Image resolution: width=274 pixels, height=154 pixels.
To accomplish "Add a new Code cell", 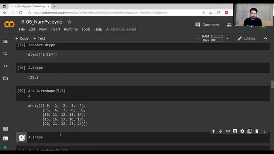I will tap(22, 38).
